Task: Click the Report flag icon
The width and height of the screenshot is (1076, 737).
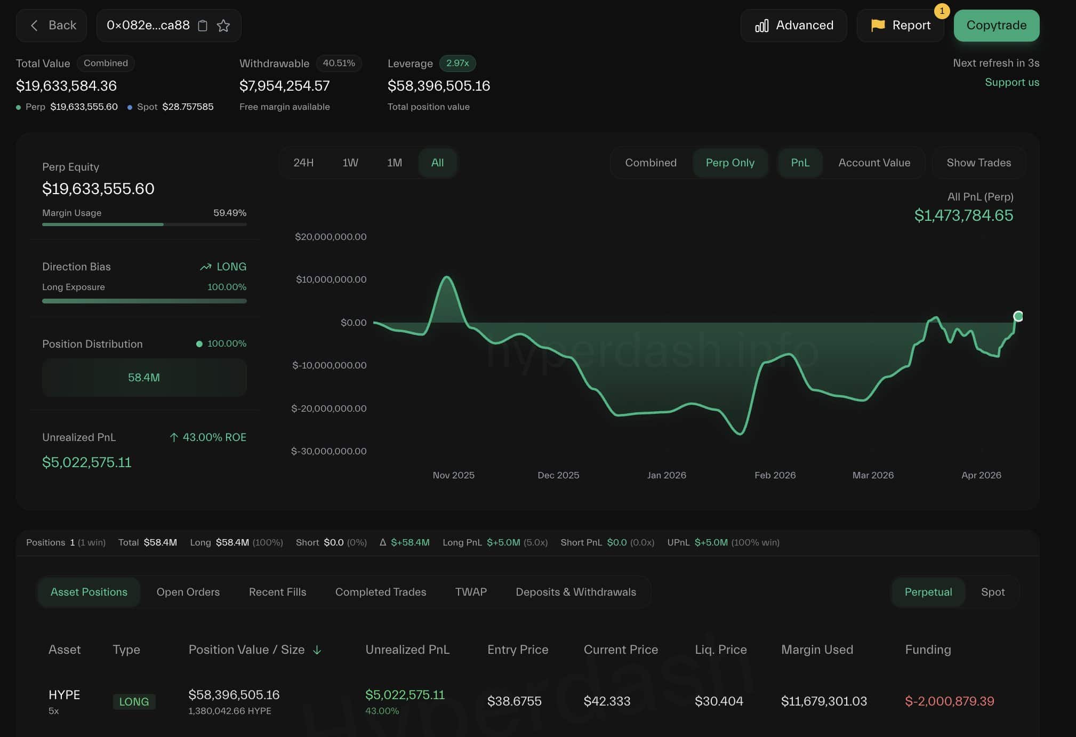Action: coord(878,25)
